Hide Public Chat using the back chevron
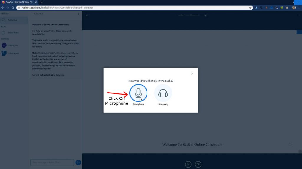 pyautogui.click(x=32, y=14)
